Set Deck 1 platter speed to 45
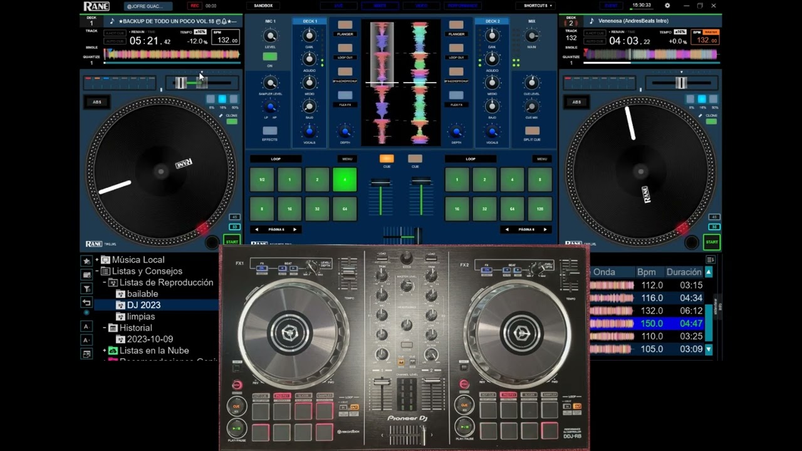 pos(235,217)
